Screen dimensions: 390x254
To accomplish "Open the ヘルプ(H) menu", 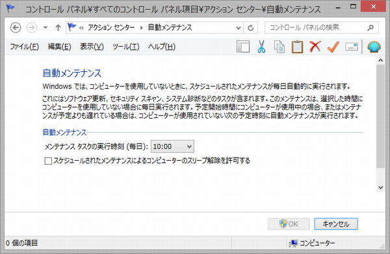I will click(162, 47).
